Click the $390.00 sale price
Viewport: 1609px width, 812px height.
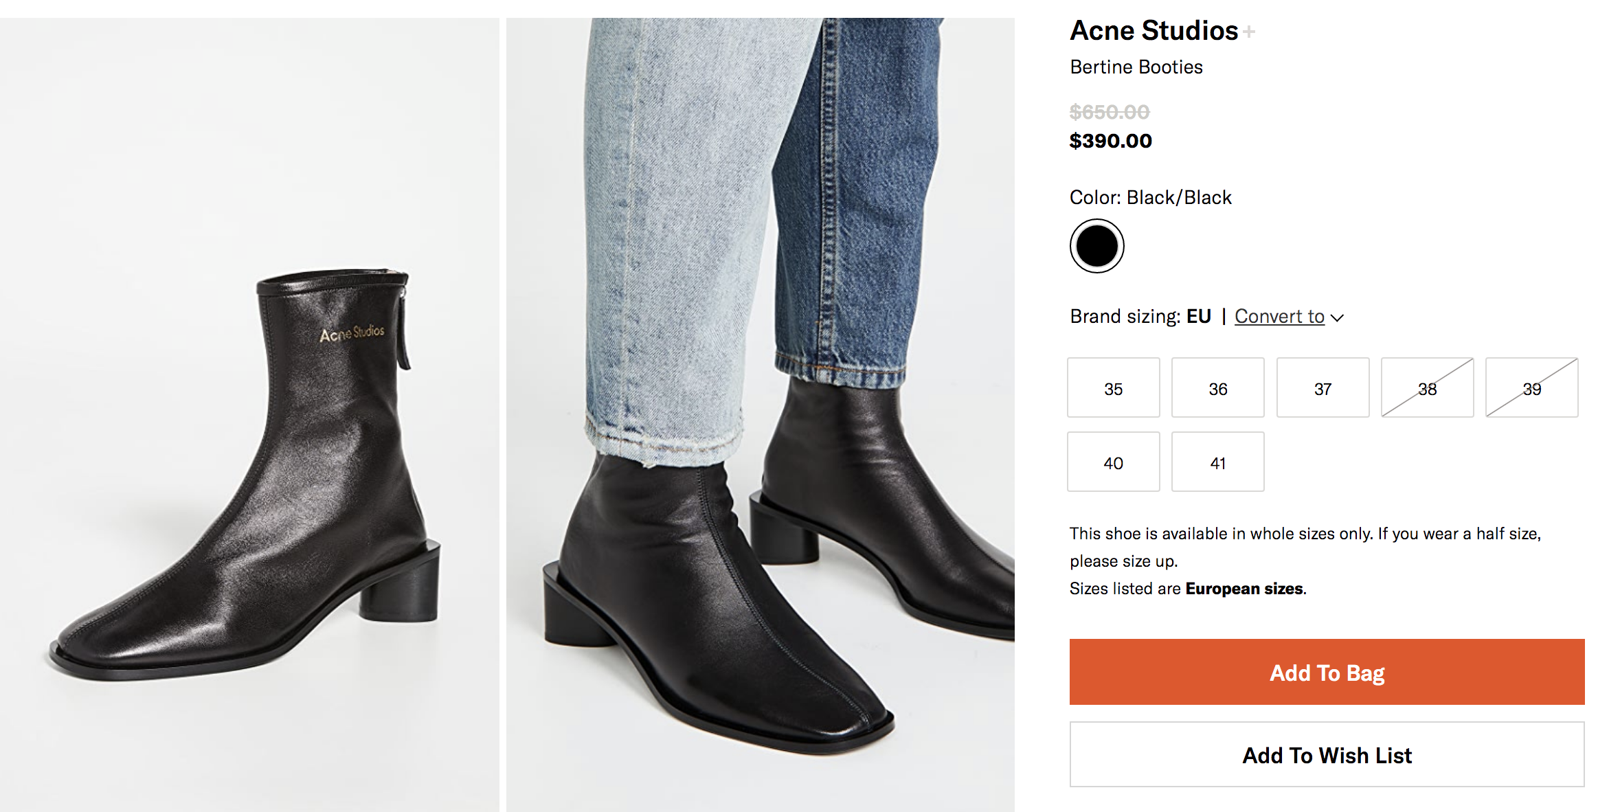click(1110, 141)
